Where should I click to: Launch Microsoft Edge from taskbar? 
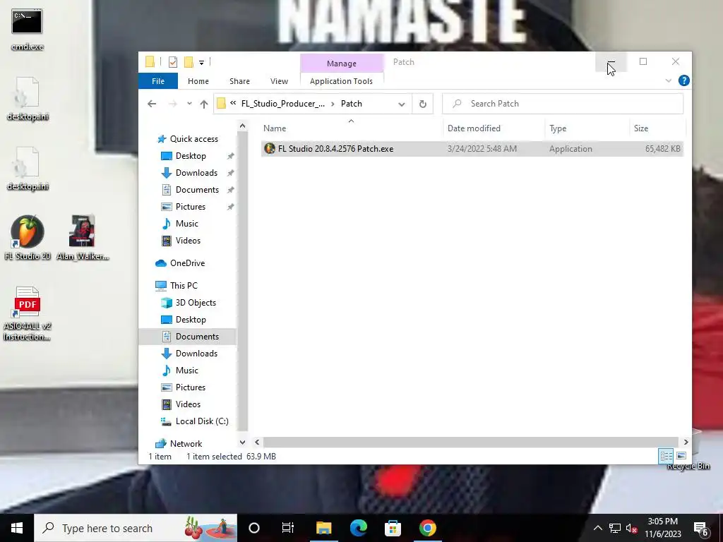(358, 528)
